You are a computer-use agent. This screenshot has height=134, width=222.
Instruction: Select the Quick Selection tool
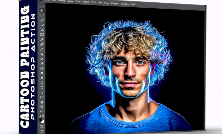point(42,25)
